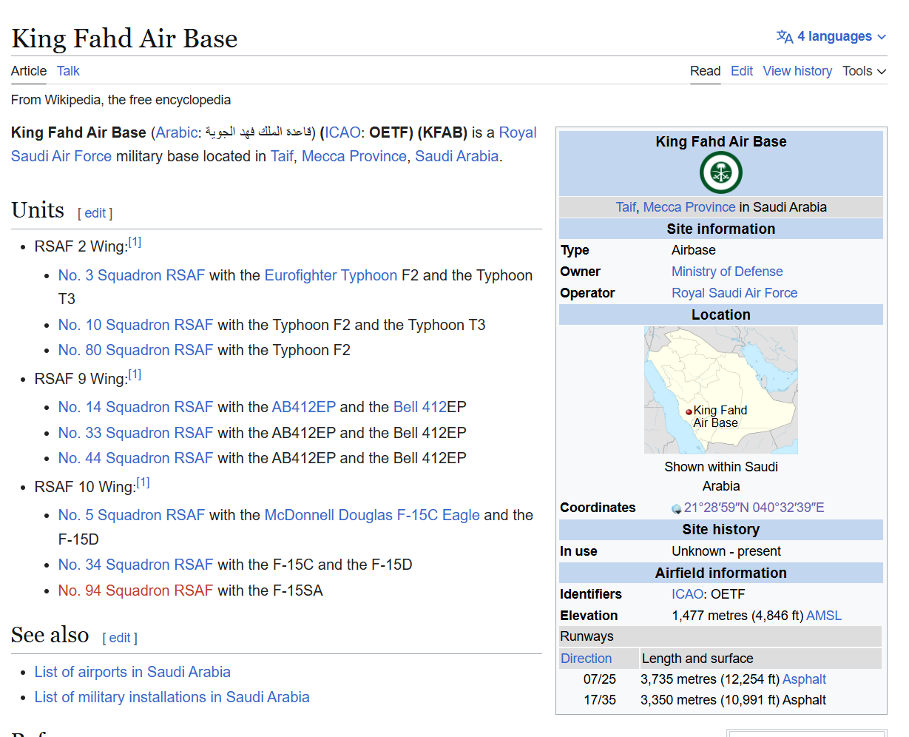This screenshot has width=909, height=737.
Task: Follow the Arabic language link
Action: [177, 132]
